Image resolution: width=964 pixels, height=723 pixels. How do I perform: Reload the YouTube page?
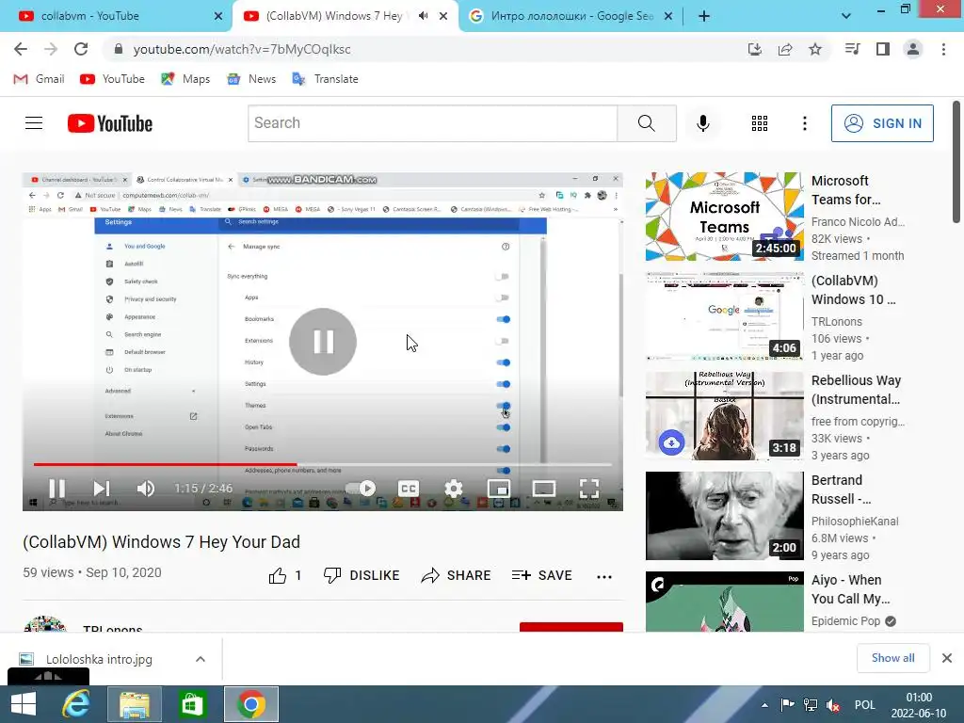[81, 49]
